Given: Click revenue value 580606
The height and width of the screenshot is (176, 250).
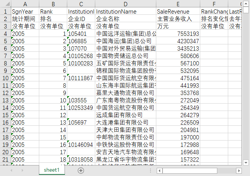Looking at the screenshot, I should point(178,56).
